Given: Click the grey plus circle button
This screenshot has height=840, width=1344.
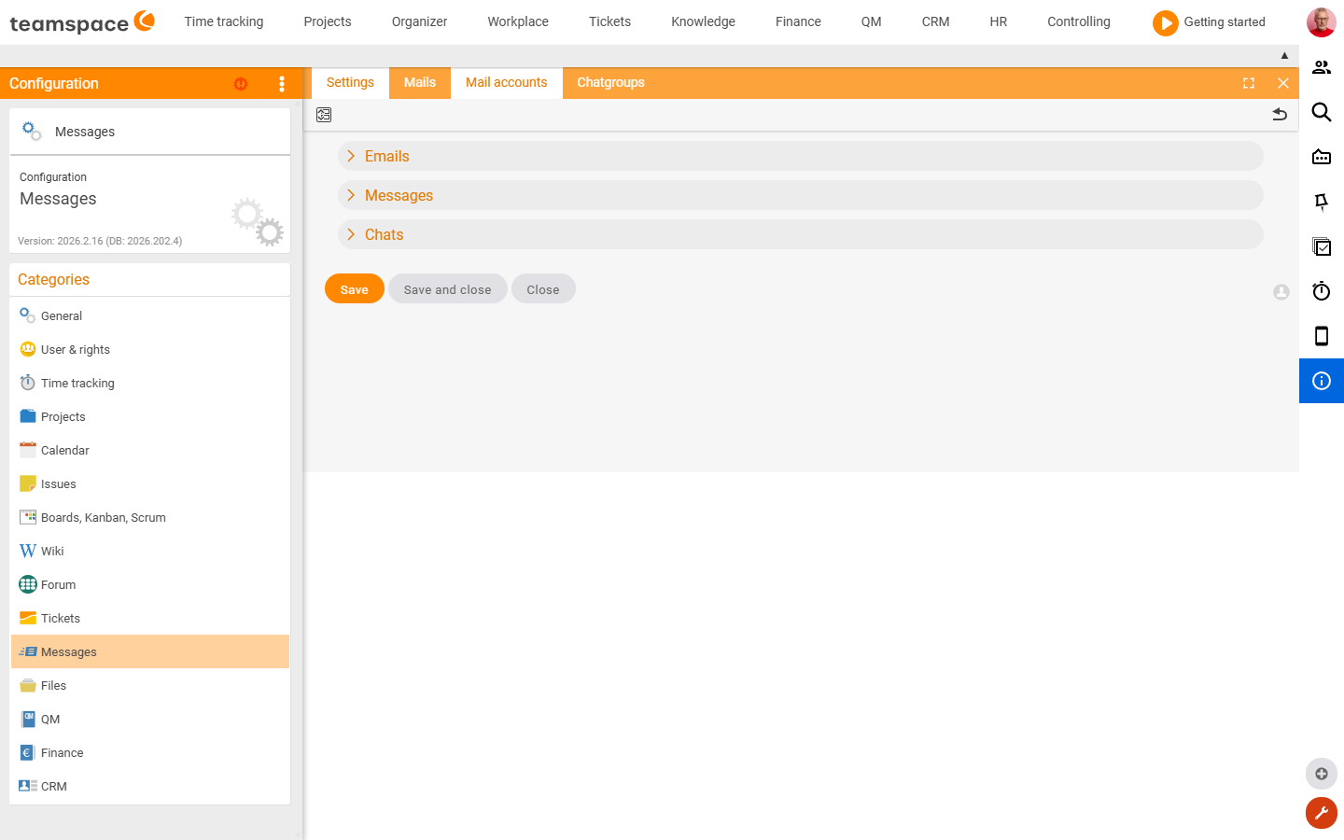Looking at the screenshot, I should click(1322, 774).
